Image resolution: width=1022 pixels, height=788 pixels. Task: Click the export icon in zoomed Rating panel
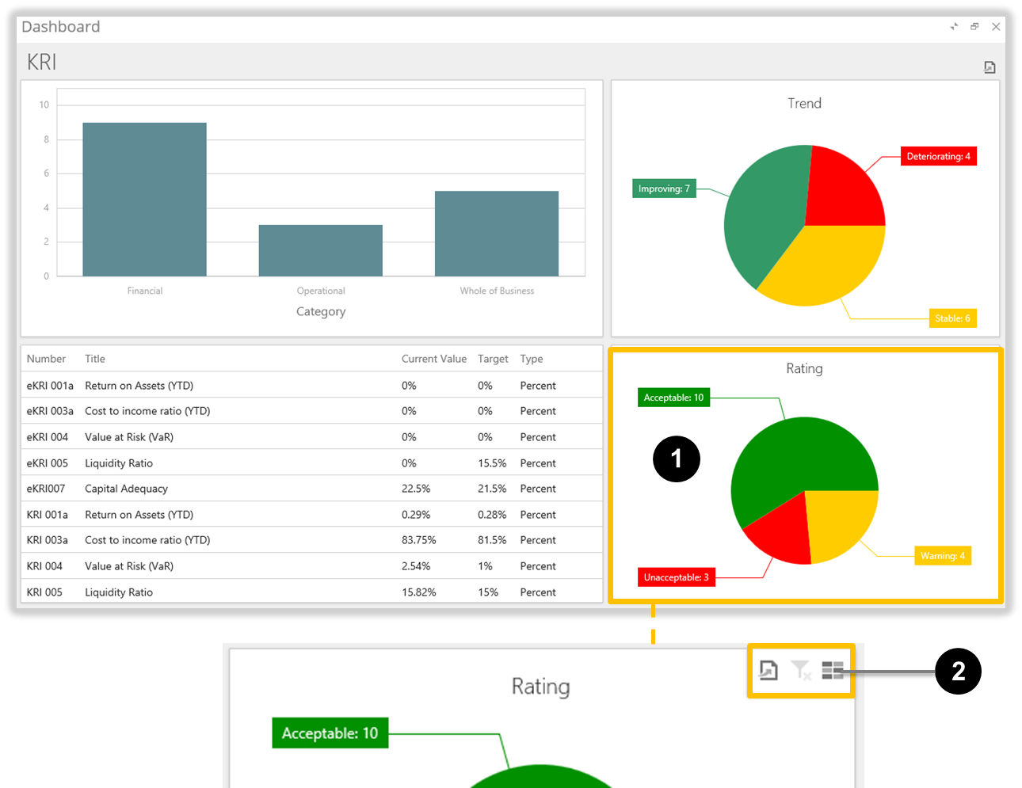click(x=768, y=670)
